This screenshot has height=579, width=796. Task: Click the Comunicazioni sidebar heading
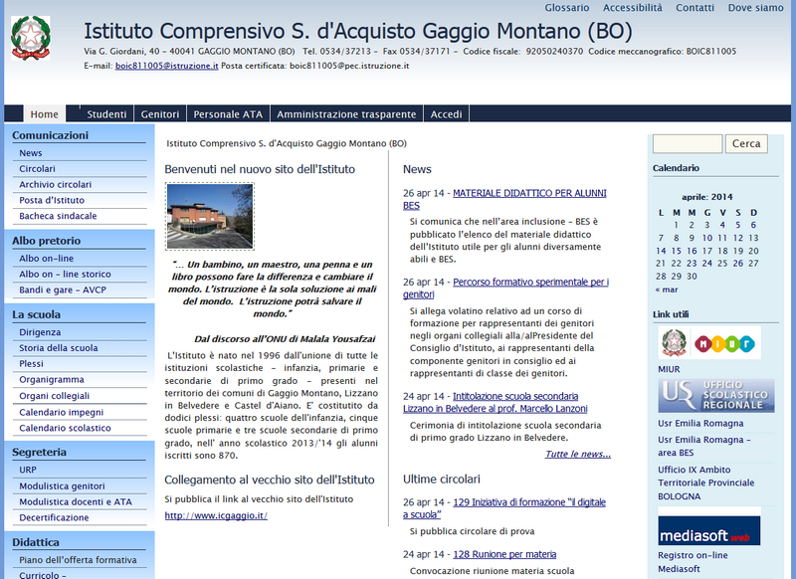coord(51,135)
